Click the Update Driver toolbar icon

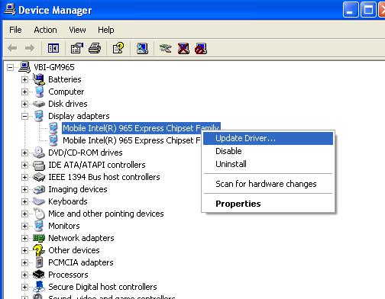[x=166, y=48]
